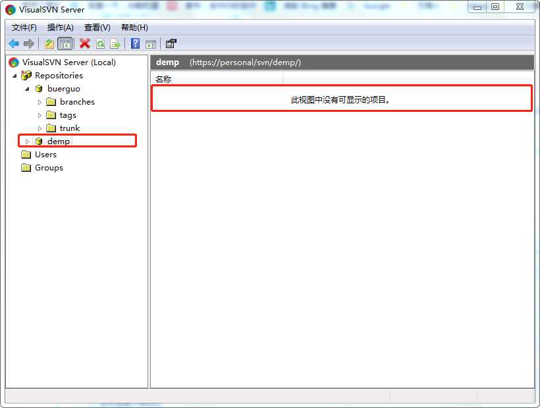Click the 此视图中没有可显示的项目 message
540x408 pixels.
(x=340, y=100)
